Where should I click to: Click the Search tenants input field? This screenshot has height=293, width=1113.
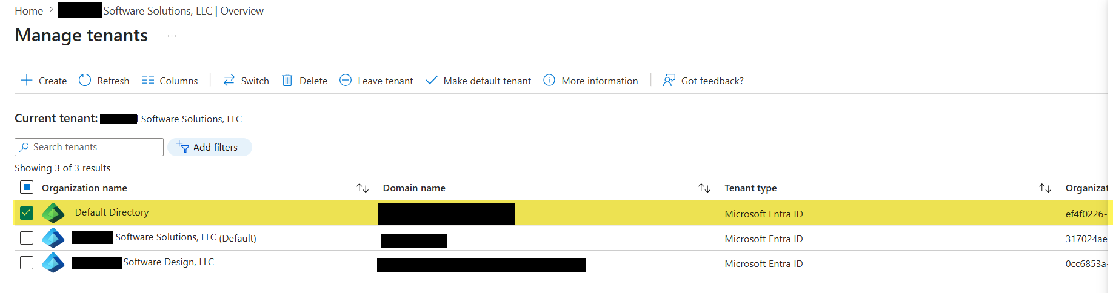tap(89, 147)
